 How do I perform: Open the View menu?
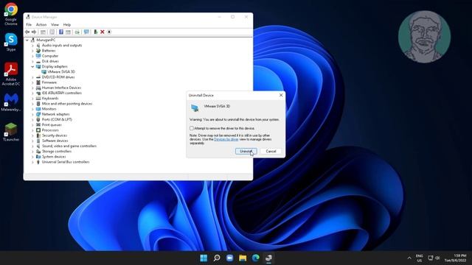[55, 24]
